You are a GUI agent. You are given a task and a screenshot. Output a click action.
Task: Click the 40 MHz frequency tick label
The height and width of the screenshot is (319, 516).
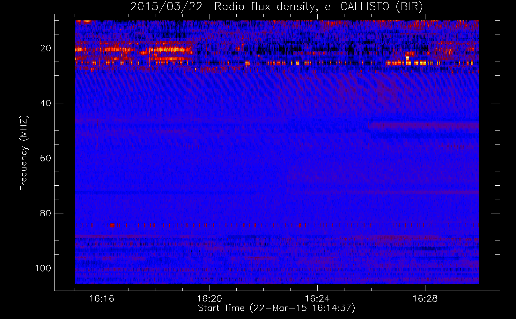46,103
